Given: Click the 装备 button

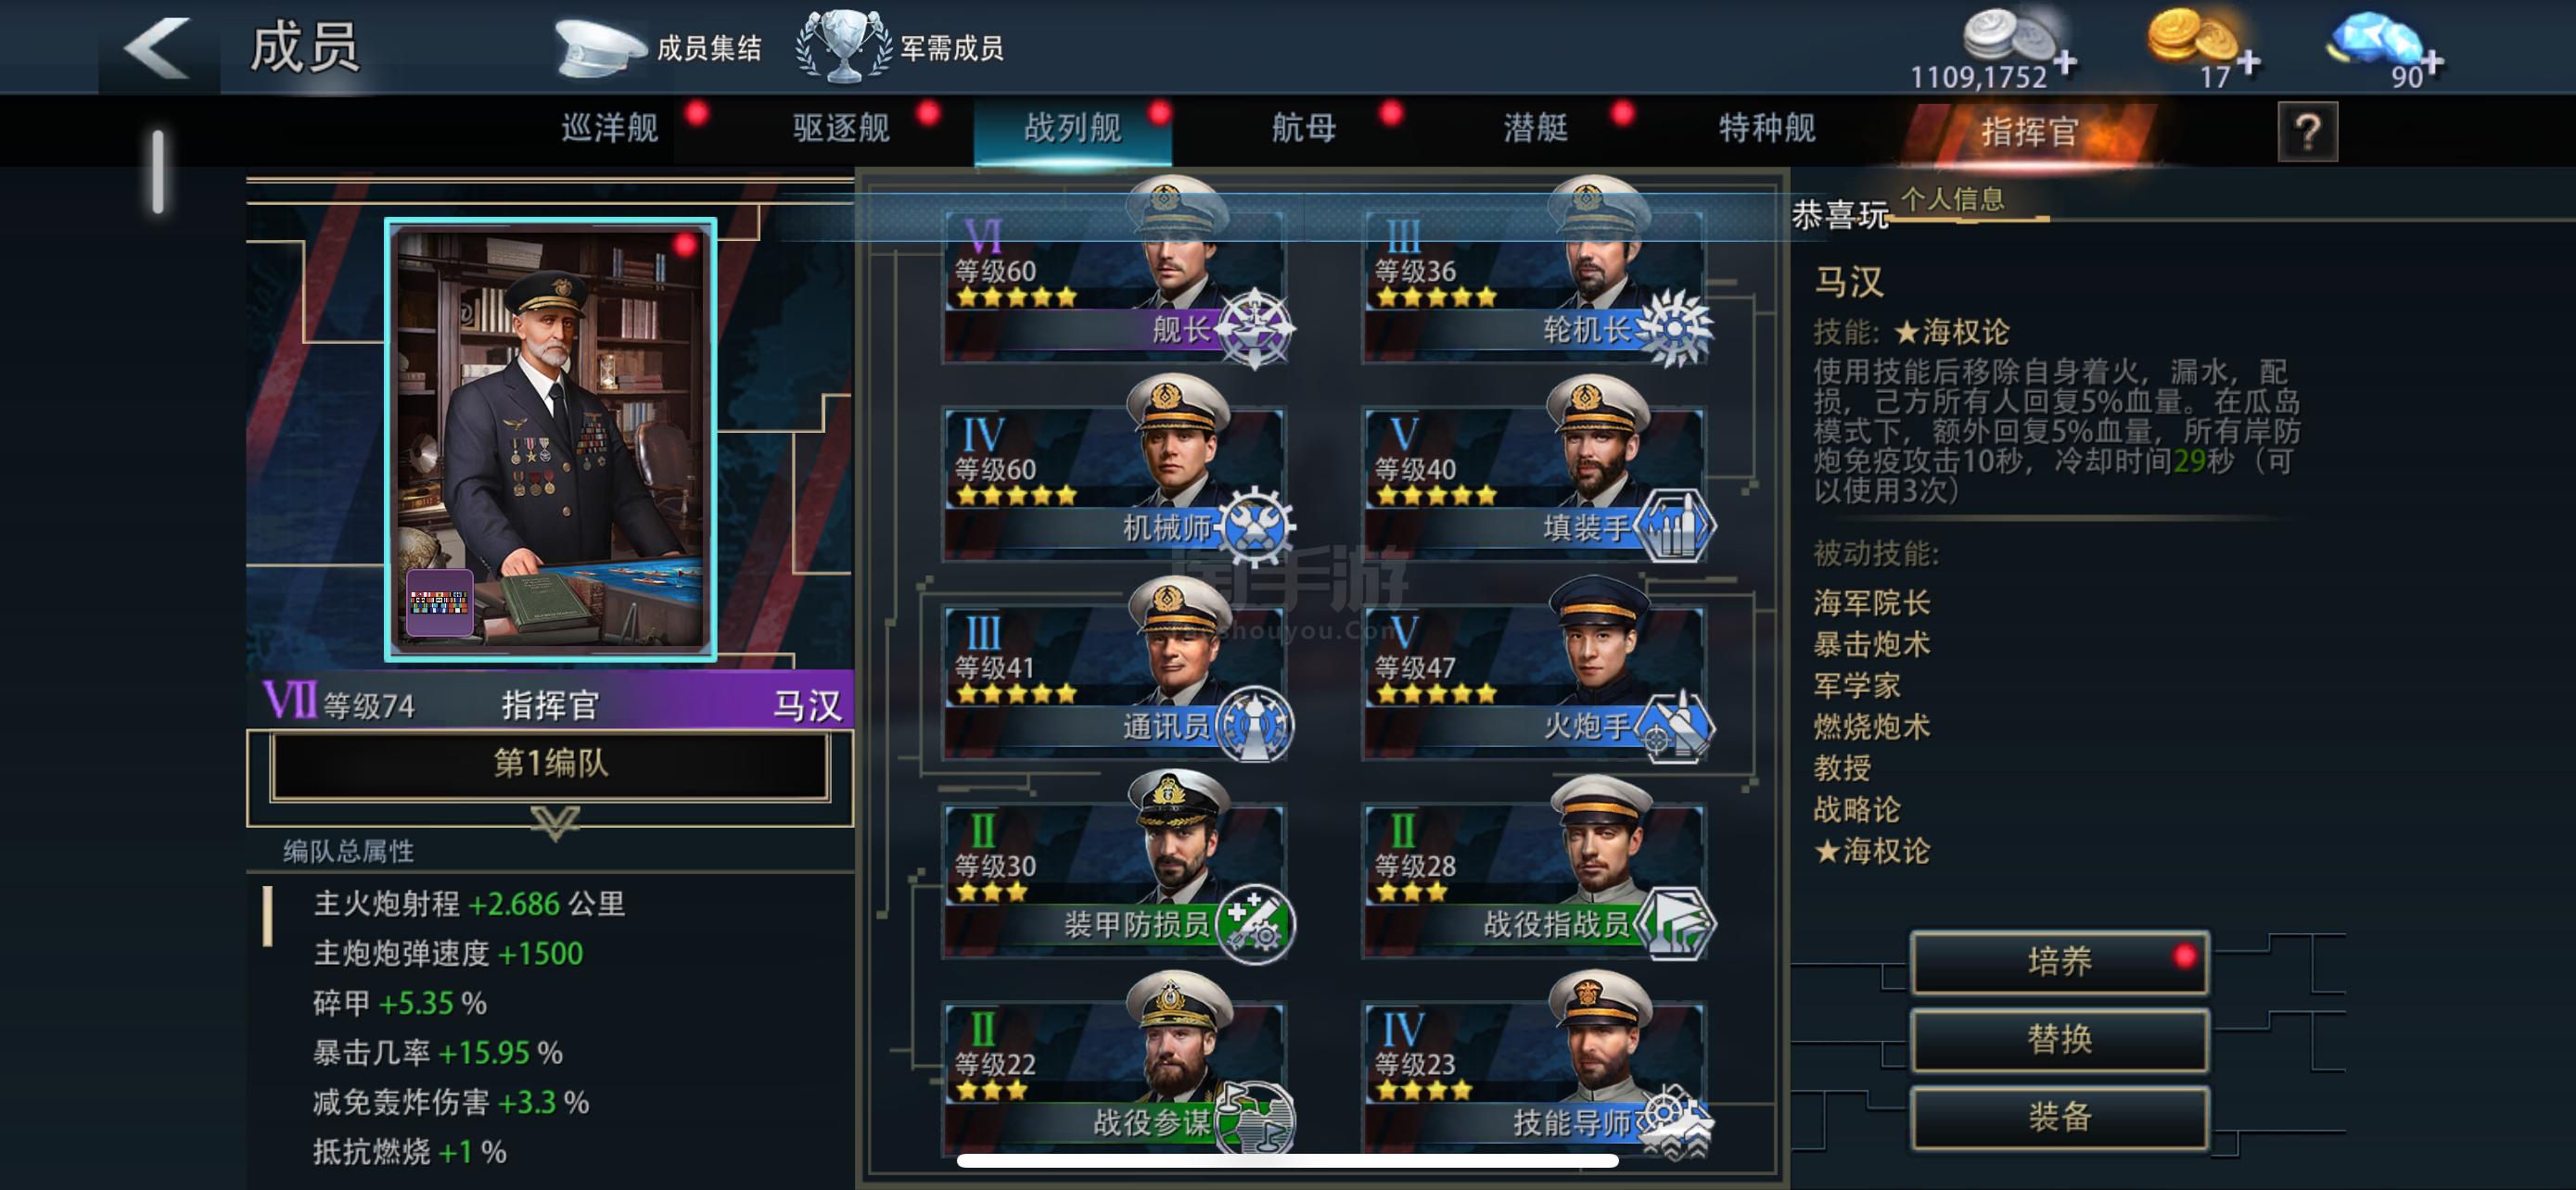Looking at the screenshot, I should pos(2059,1116).
